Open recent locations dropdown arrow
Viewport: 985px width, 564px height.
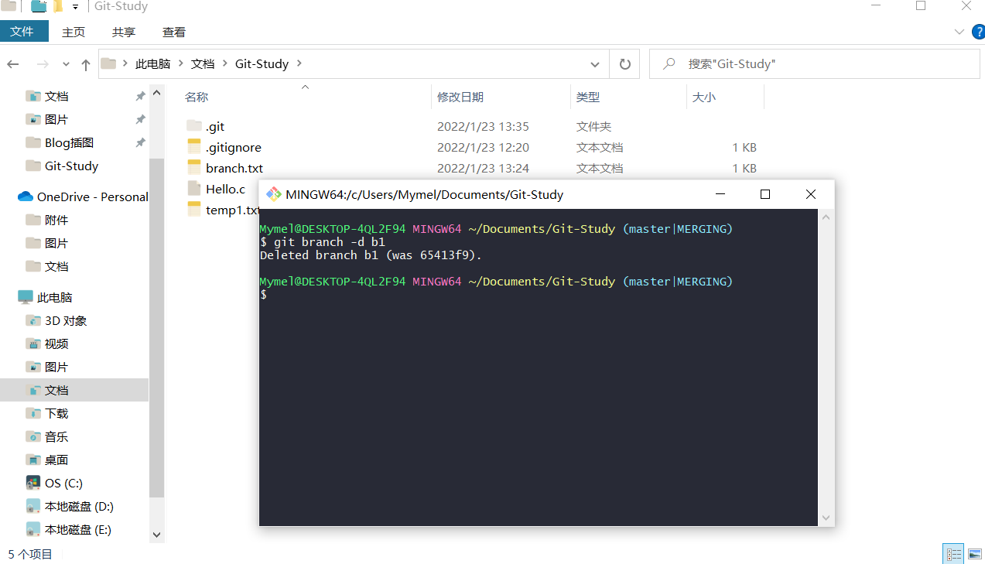pyautogui.click(x=66, y=64)
